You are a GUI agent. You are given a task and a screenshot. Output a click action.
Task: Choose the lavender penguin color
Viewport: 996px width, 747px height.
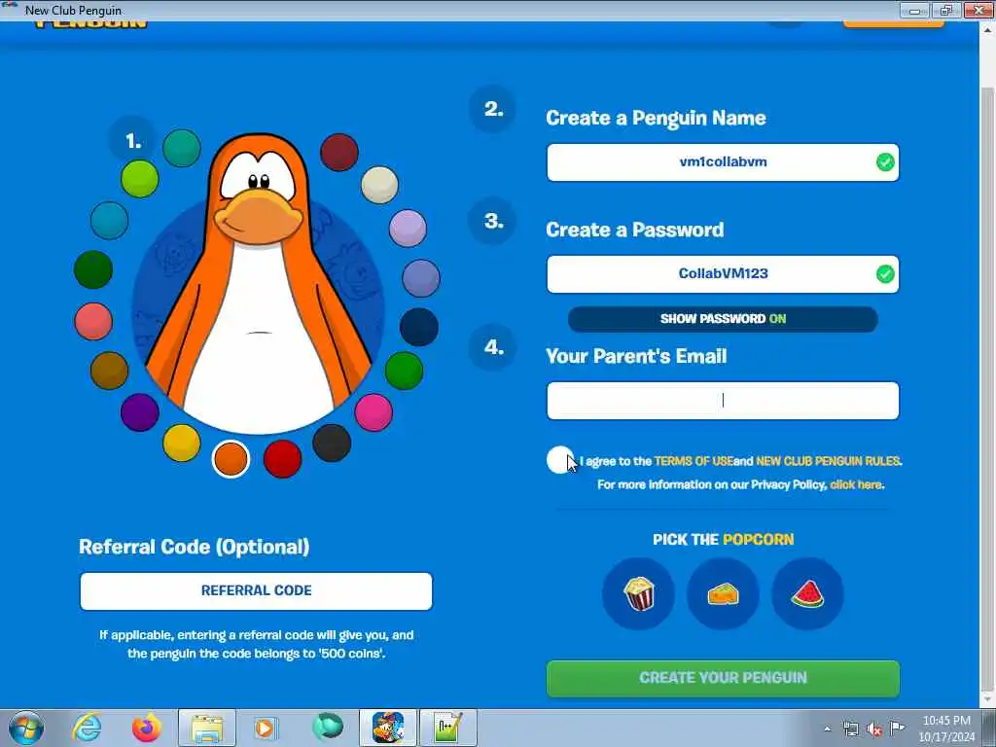coord(408,228)
